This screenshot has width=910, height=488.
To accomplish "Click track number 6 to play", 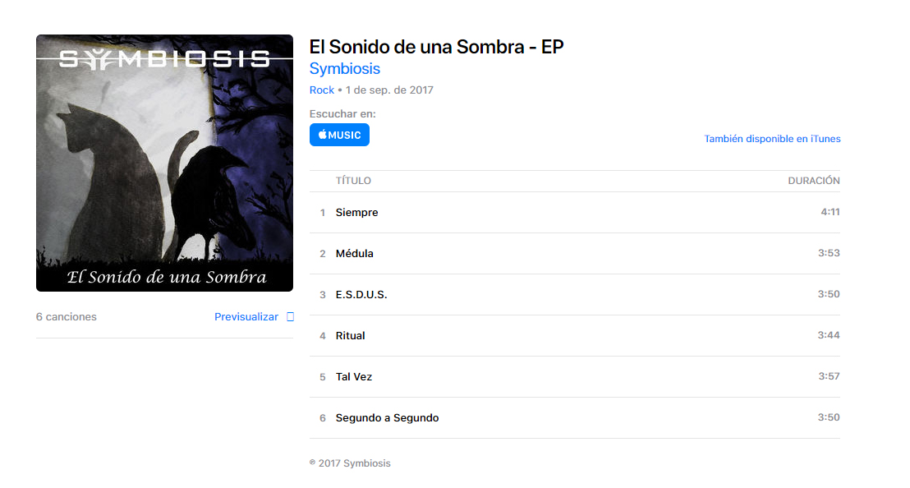I will click(322, 418).
